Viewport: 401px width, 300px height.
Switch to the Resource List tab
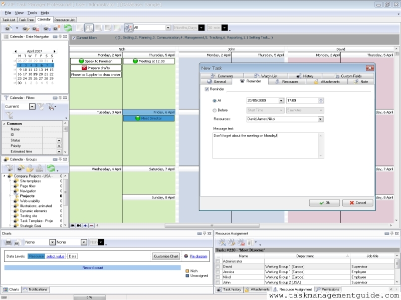(65, 19)
